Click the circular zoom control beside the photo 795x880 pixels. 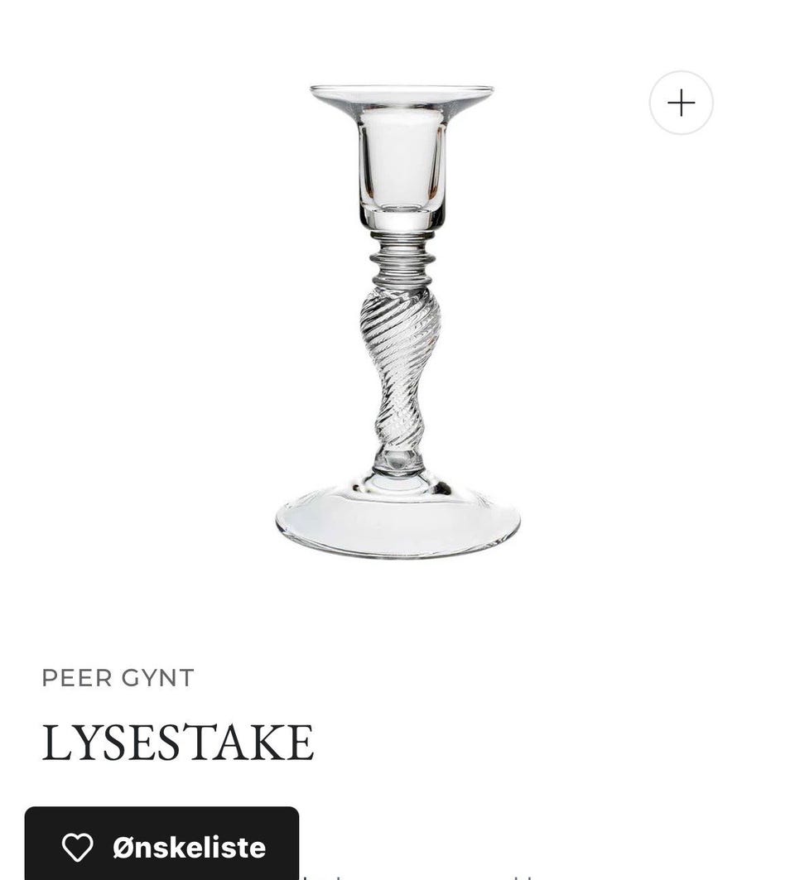click(681, 103)
